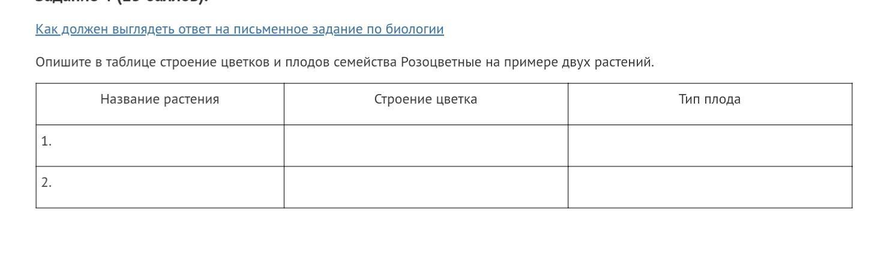Click the 'Тип плода' column header

(709, 99)
